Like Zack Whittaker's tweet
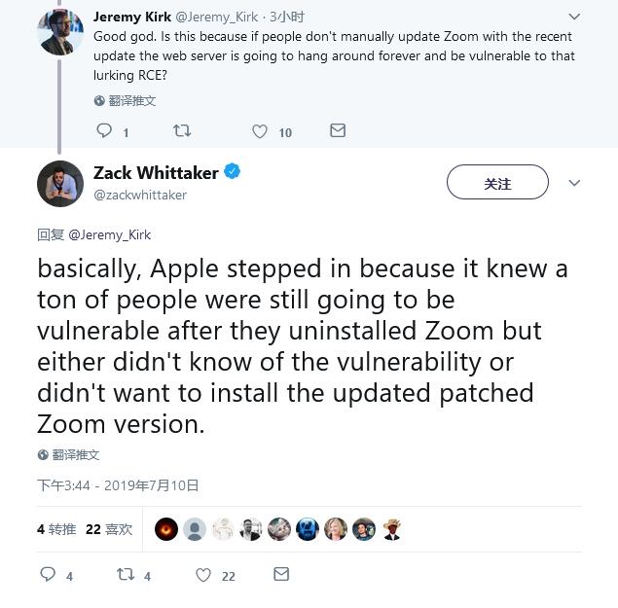This screenshot has height=608, width=618. (203, 575)
